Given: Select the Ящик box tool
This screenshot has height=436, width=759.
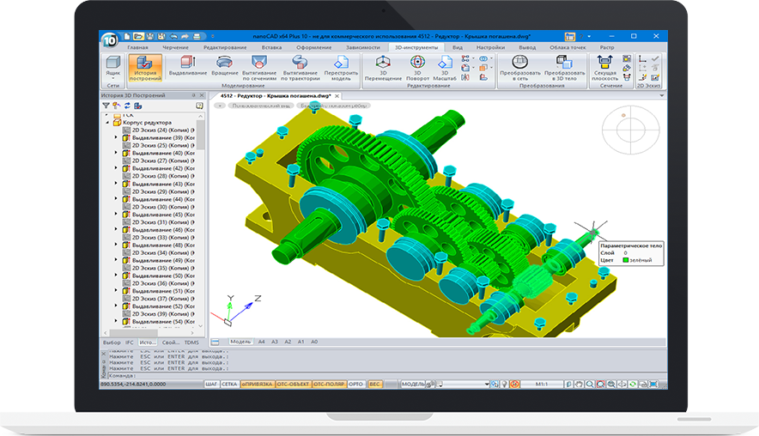Looking at the screenshot, I should pyautogui.click(x=112, y=65).
